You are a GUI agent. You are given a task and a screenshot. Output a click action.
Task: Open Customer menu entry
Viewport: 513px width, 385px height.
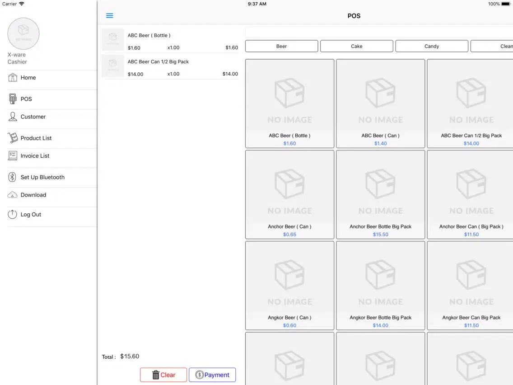click(52, 117)
